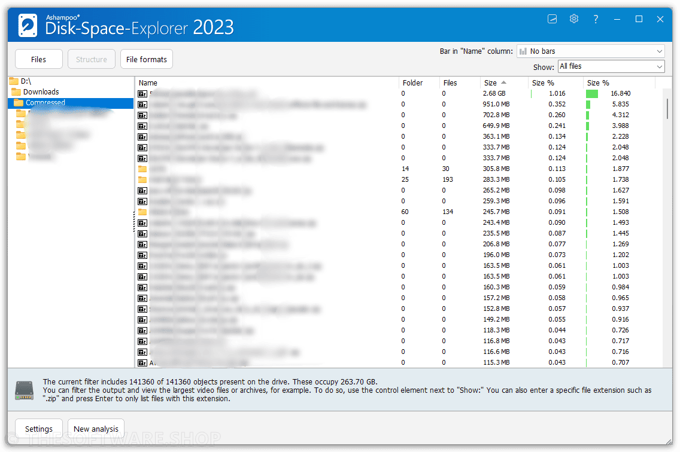This screenshot has width=680, height=452.
Task: Click the 118.3 MB size cell
Action: pyautogui.click(x=496, y=330)
